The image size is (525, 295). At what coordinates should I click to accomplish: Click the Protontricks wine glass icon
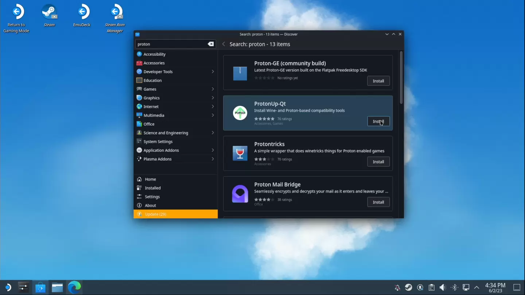[x=240, y=154]
